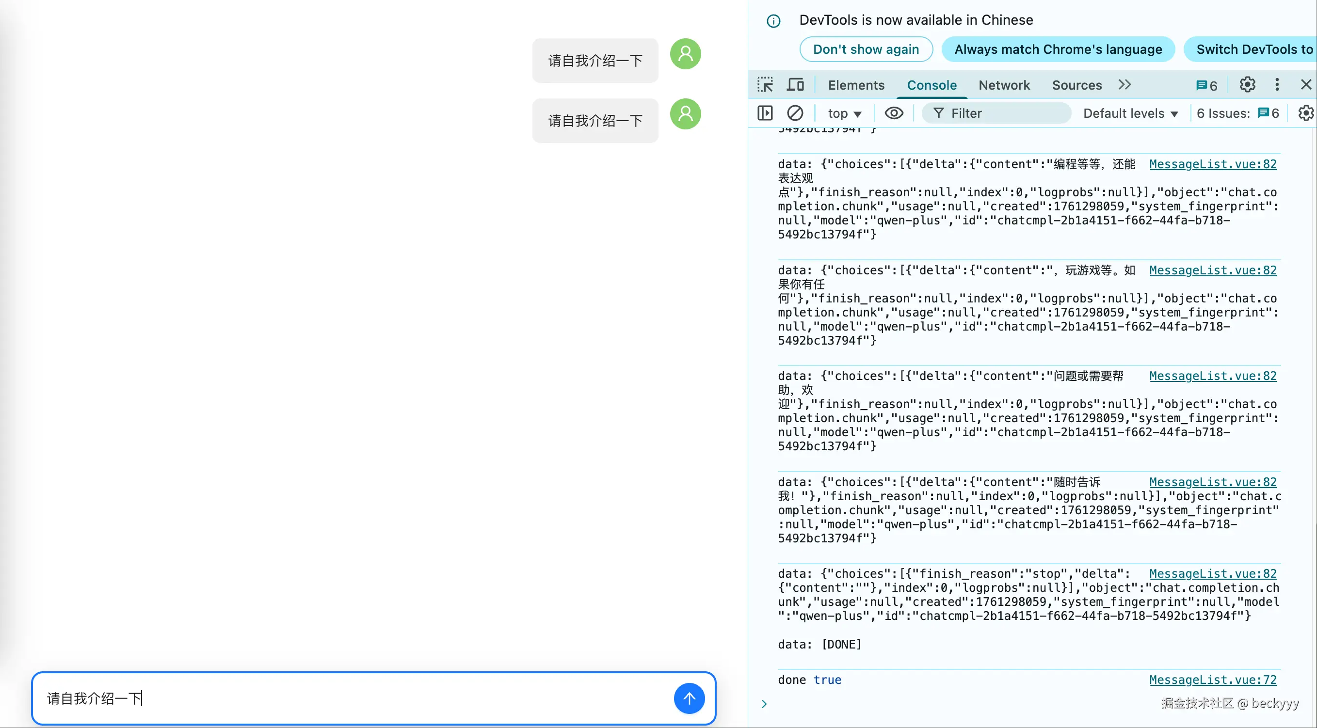Image resolution: width=1317 pixels, height=728 pixels.
Task: Switch to the Sources tab
Action: pos(1076,85)
